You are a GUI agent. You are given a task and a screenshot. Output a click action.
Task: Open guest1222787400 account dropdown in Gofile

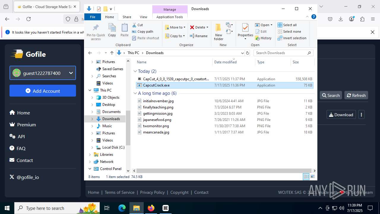tap(43, 73)
